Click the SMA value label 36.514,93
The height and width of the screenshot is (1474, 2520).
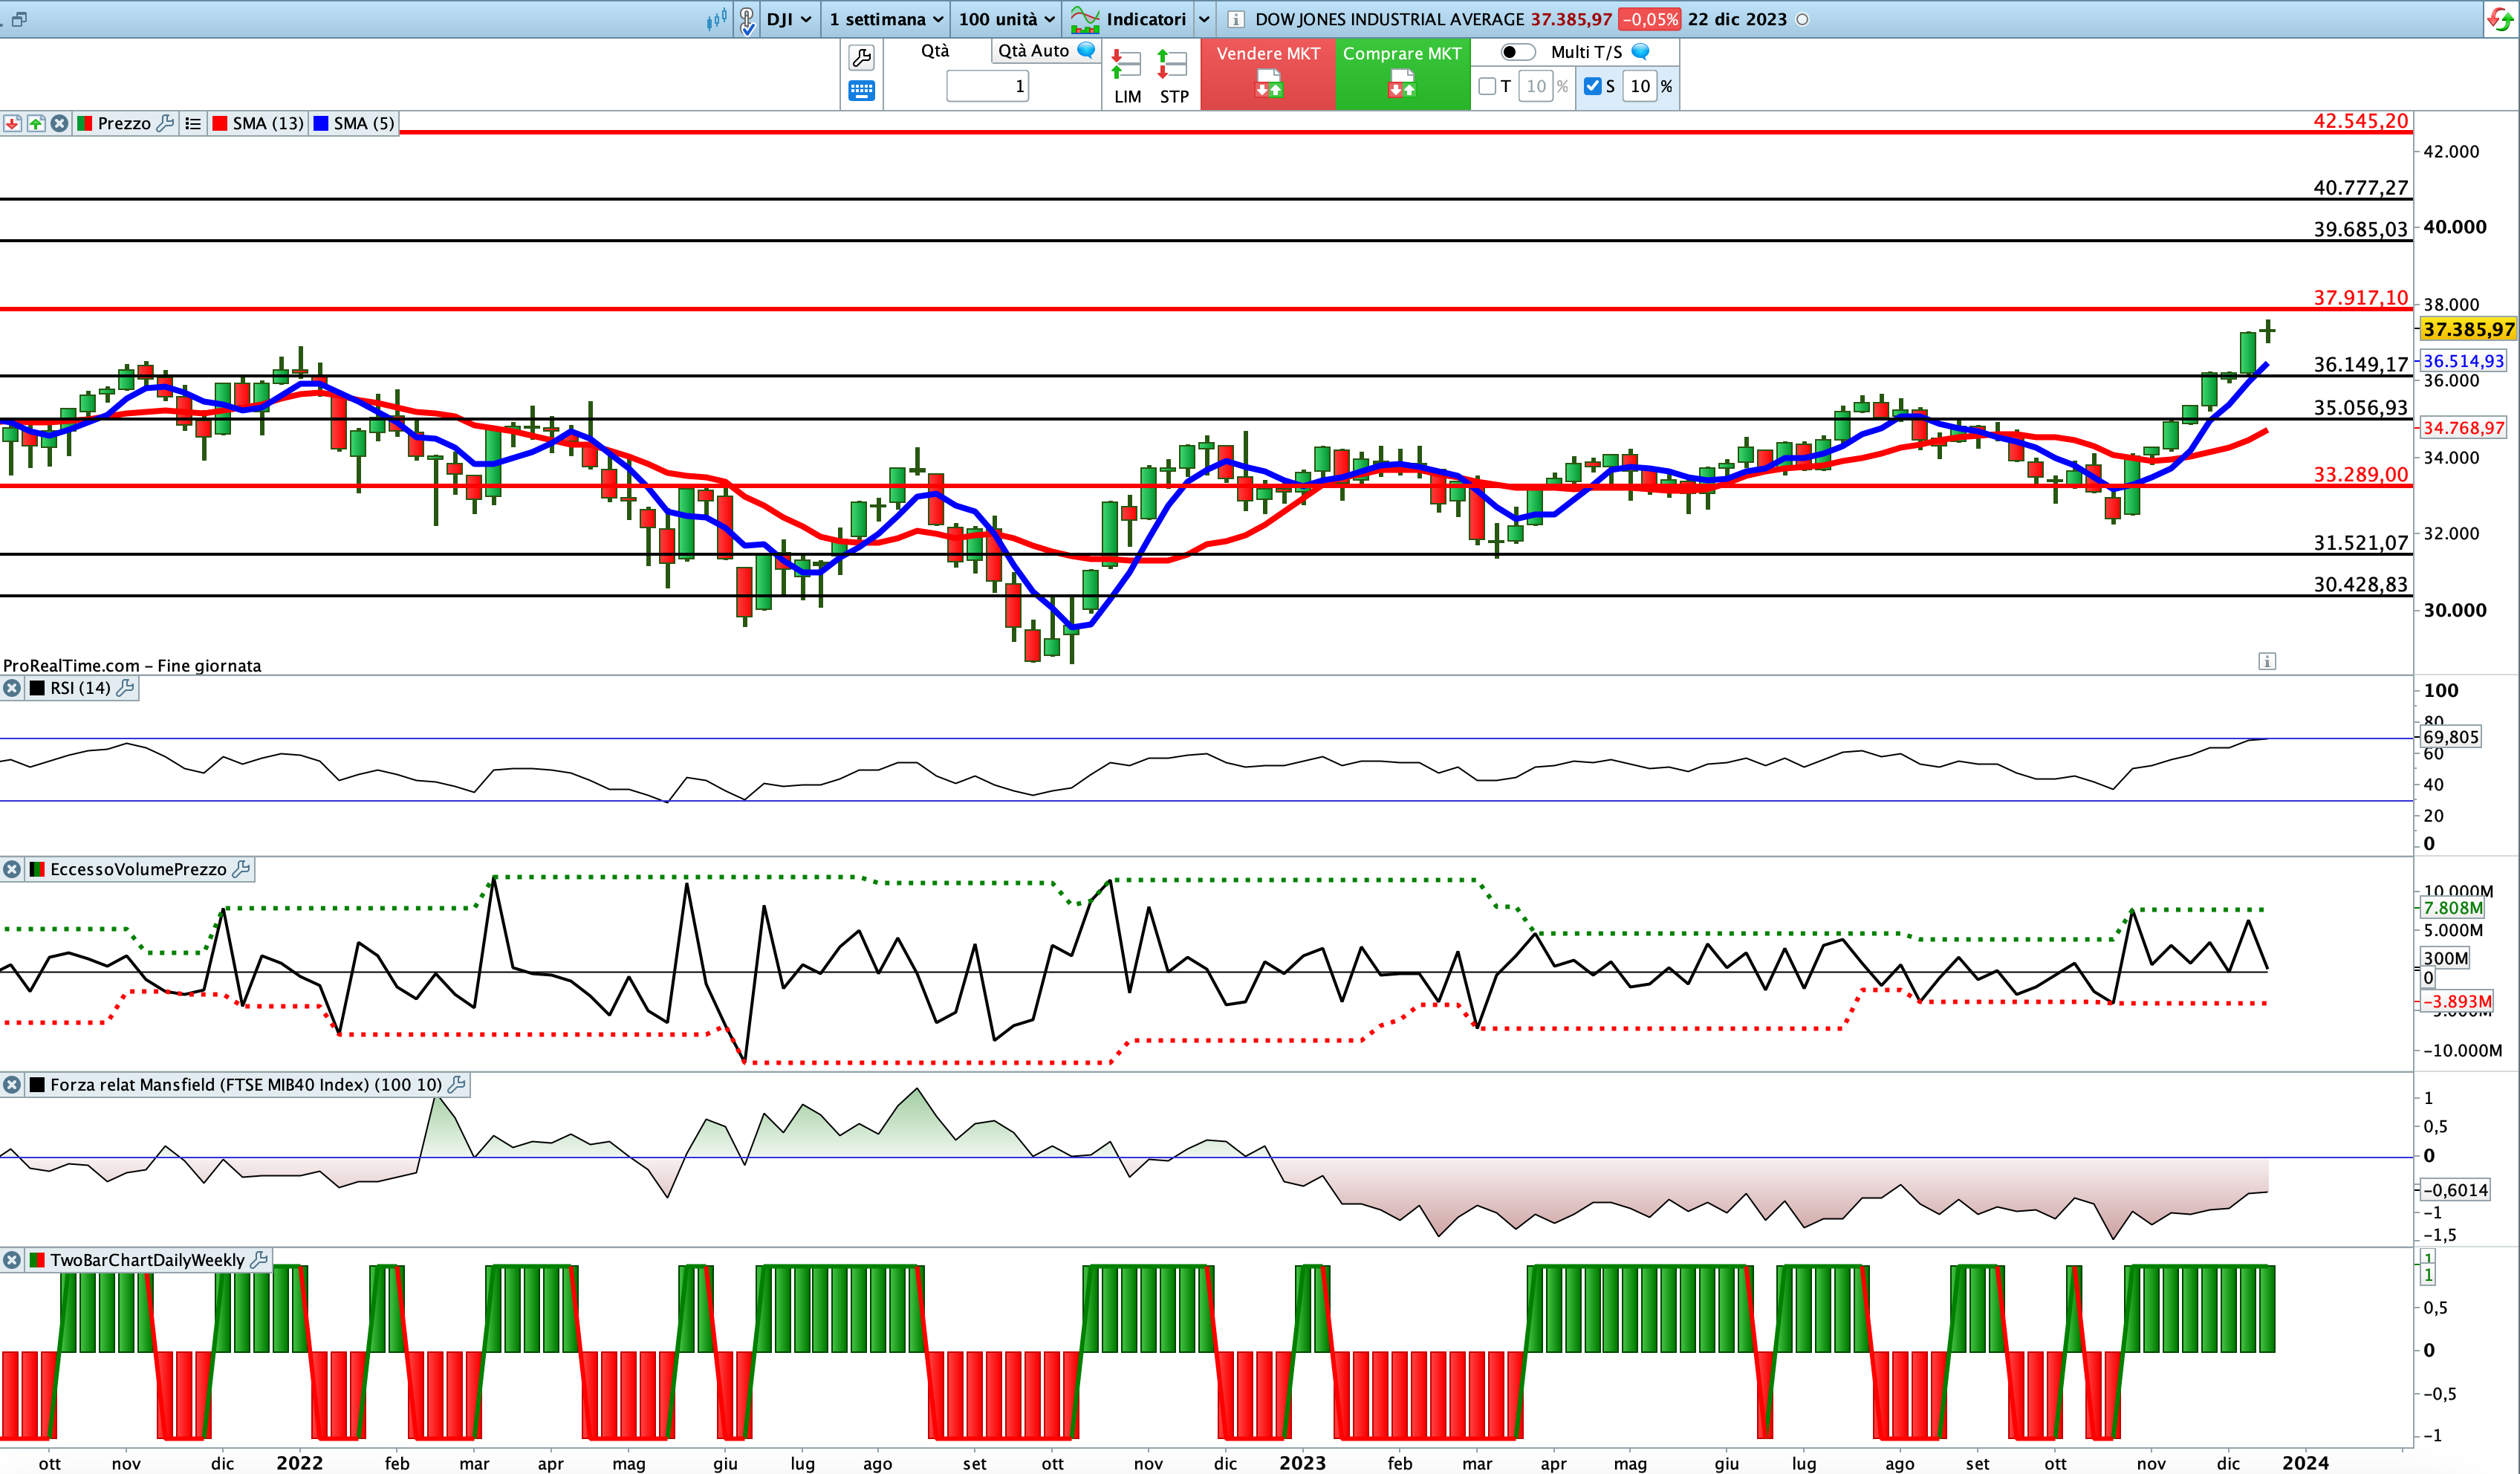(2463, 361)
